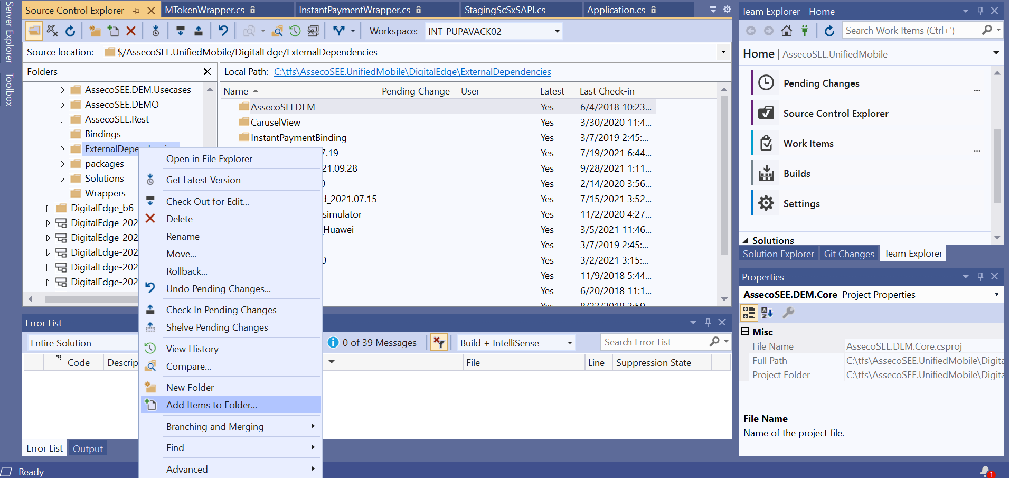Sort by Last Check-in column header
Image resolution: width=1009 pixels, height=478 pixels.
tap(616, 91)
